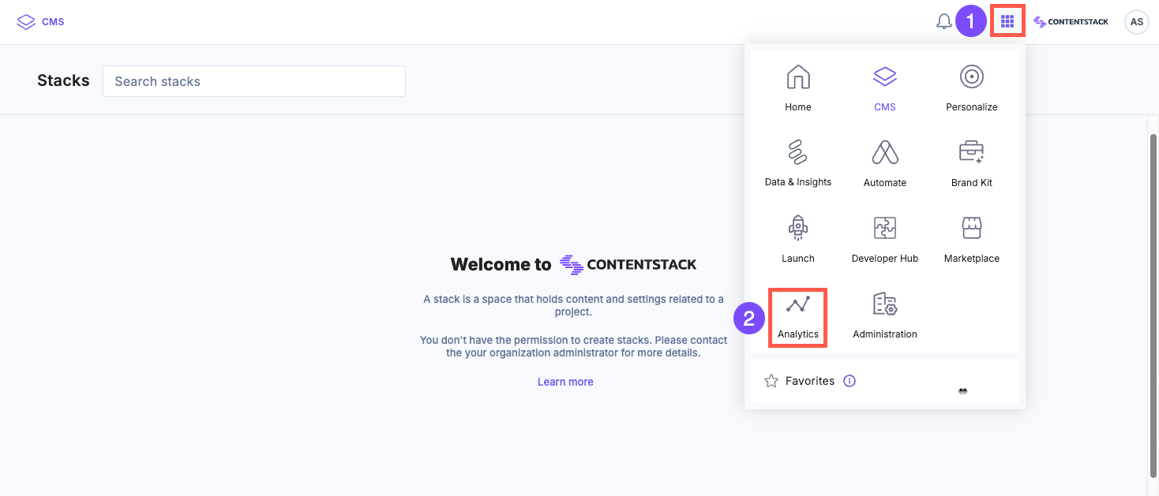Go to Home from the app menu
1159x496 pixels.
(798, 87)
